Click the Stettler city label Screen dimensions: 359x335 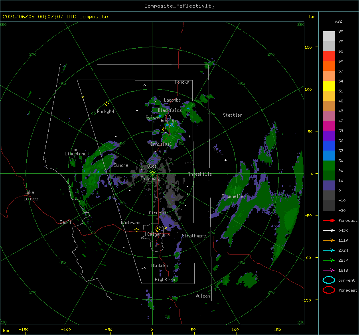click(x=233, y=115)
